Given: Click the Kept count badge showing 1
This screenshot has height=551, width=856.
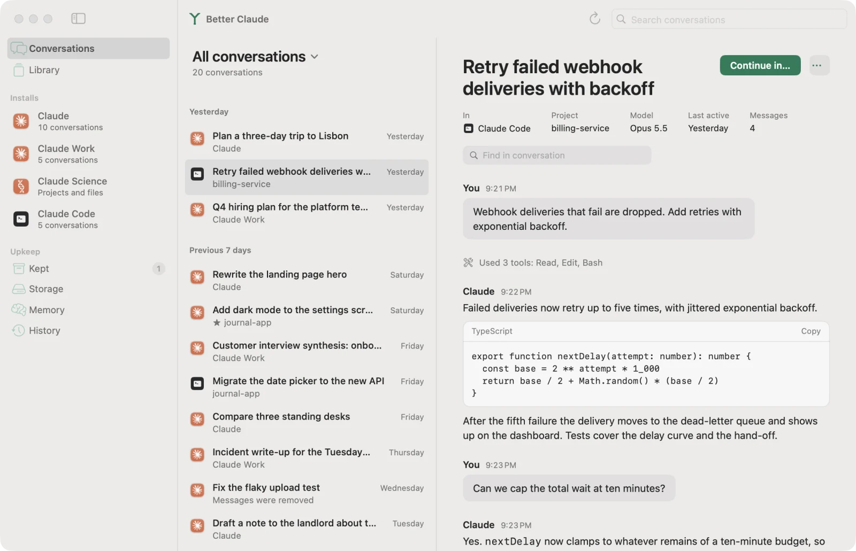Looking at the screenshot, I should click(158, 268).
